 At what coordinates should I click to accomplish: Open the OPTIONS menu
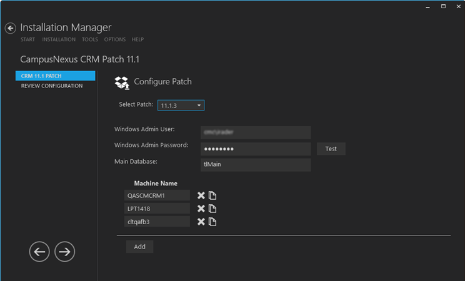115,39
